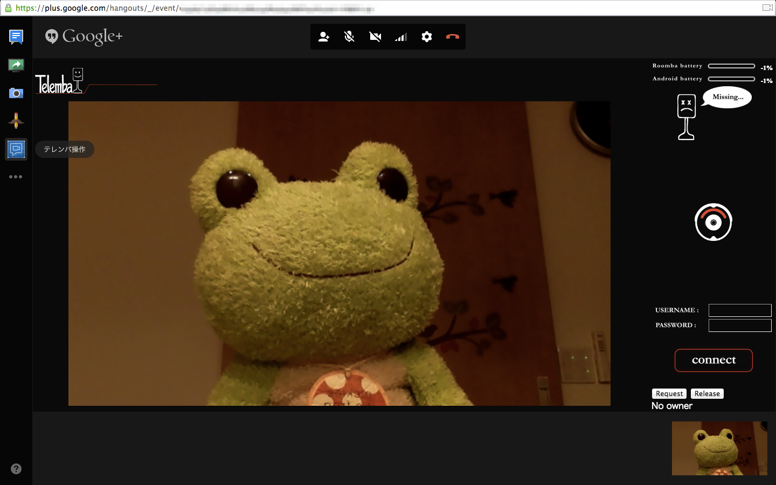
Task: Click the icon at address bar end
Action: click(767, 8)
